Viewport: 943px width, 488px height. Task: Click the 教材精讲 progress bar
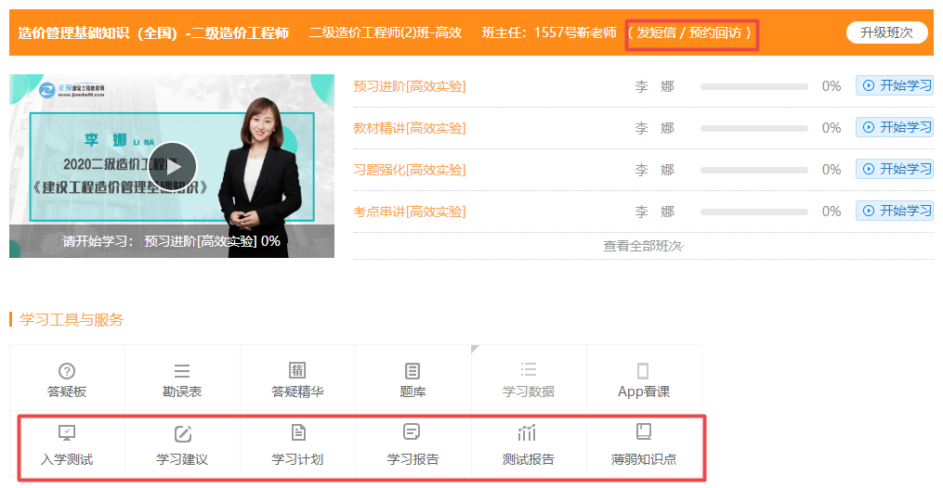[753, 128]
